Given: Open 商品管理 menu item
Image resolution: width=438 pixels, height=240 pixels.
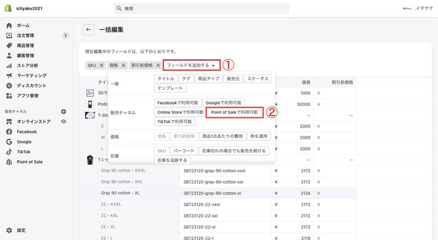Looking at the screenshot, I should pyautogui.click(x=25, y=45).
